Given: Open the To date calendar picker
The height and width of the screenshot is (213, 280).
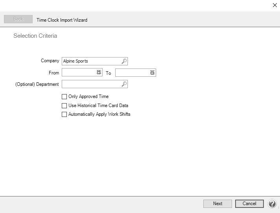Looking at the screenshot, I should click(x=152, y=73).
